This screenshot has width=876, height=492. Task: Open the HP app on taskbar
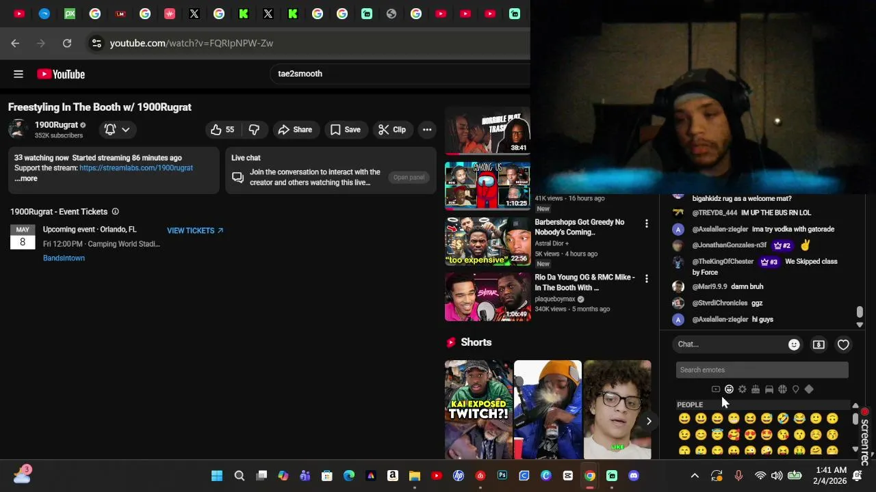(x=459, y=476)
